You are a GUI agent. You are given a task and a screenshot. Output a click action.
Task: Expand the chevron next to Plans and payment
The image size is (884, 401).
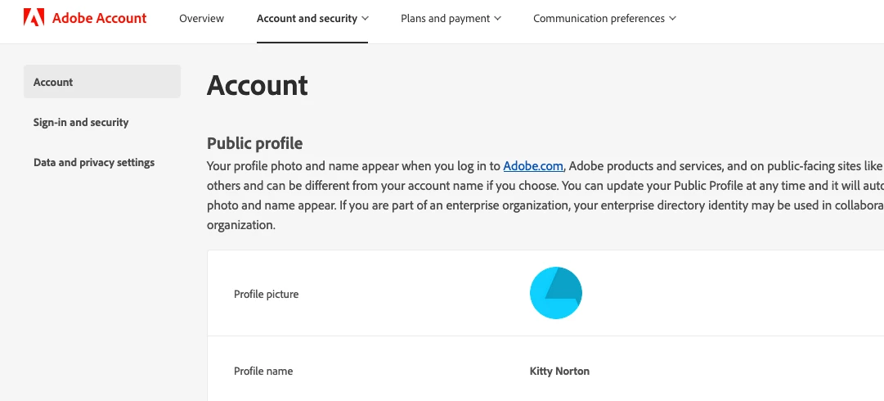click(497, 19)
